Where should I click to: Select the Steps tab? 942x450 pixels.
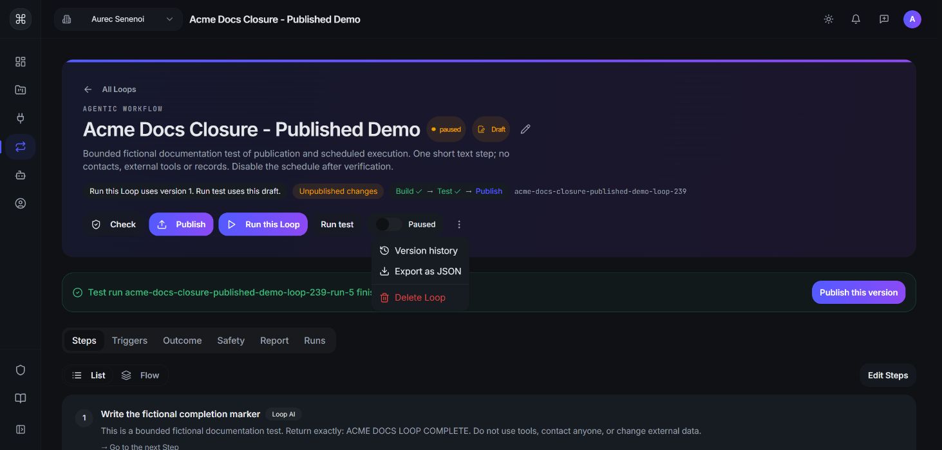(84, 341)
